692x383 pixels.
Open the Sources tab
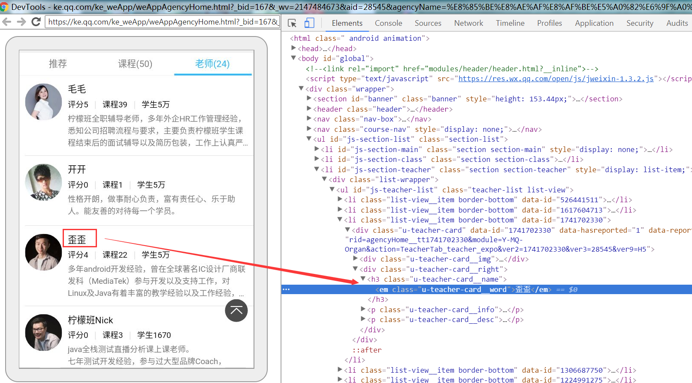click(428, 23)
